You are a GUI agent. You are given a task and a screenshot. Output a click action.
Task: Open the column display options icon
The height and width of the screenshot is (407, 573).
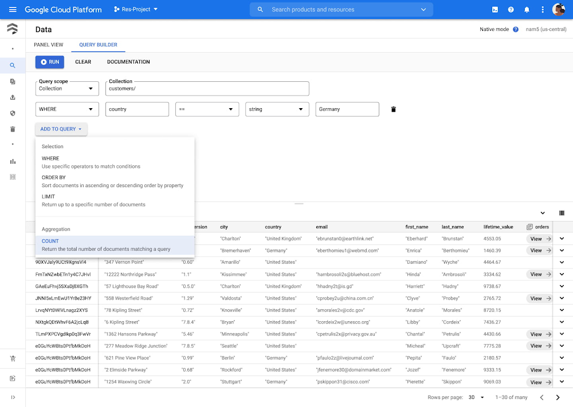pos(562,213)
